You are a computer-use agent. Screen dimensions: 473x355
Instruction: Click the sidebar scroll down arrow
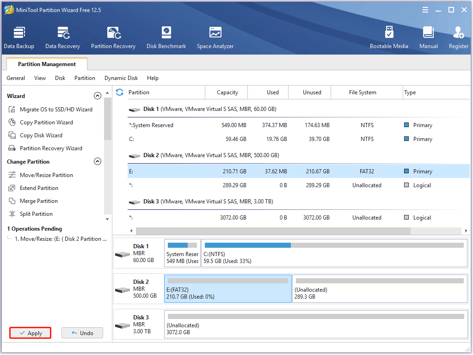[107, 219]
